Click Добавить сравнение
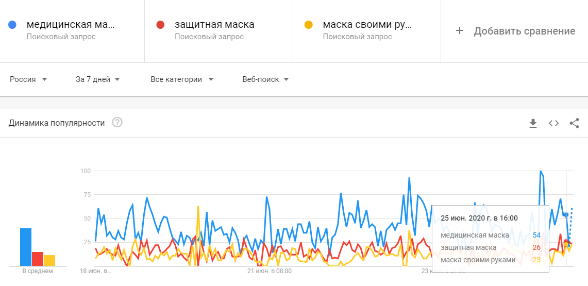Viewport: 588px width, 286px height. [x=524, y=31]
